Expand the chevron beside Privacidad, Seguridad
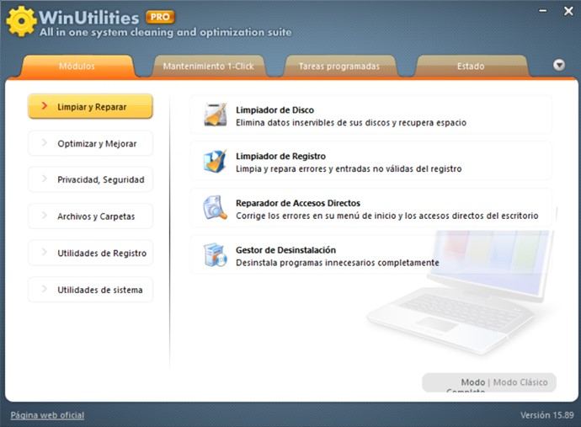The width and height of the screenshot is (581, 427). point(44,179)
